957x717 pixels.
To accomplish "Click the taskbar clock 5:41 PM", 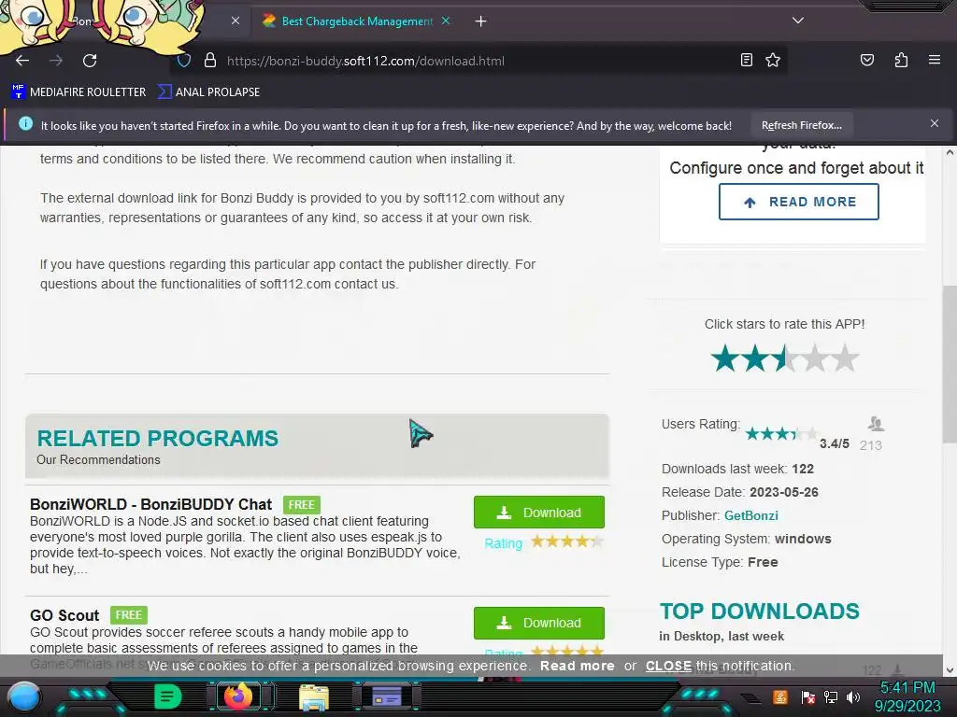I will click(x=907, y=688).
